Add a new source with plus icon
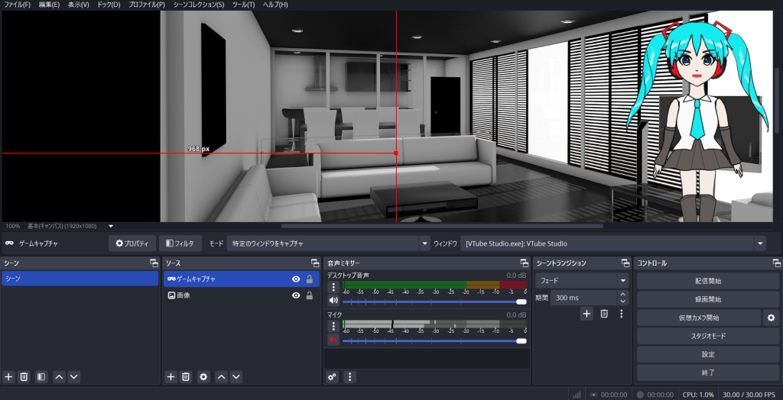This screenshot has height=400, width=783. tap(171, 377)
